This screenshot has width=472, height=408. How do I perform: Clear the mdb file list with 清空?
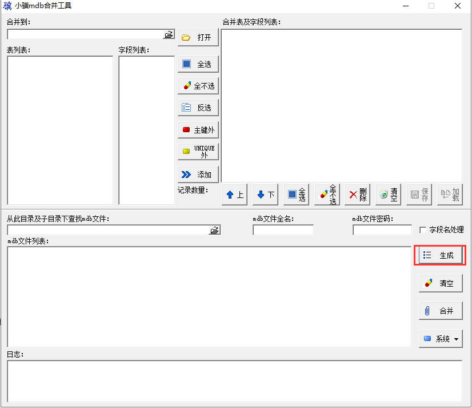point(440,283)
